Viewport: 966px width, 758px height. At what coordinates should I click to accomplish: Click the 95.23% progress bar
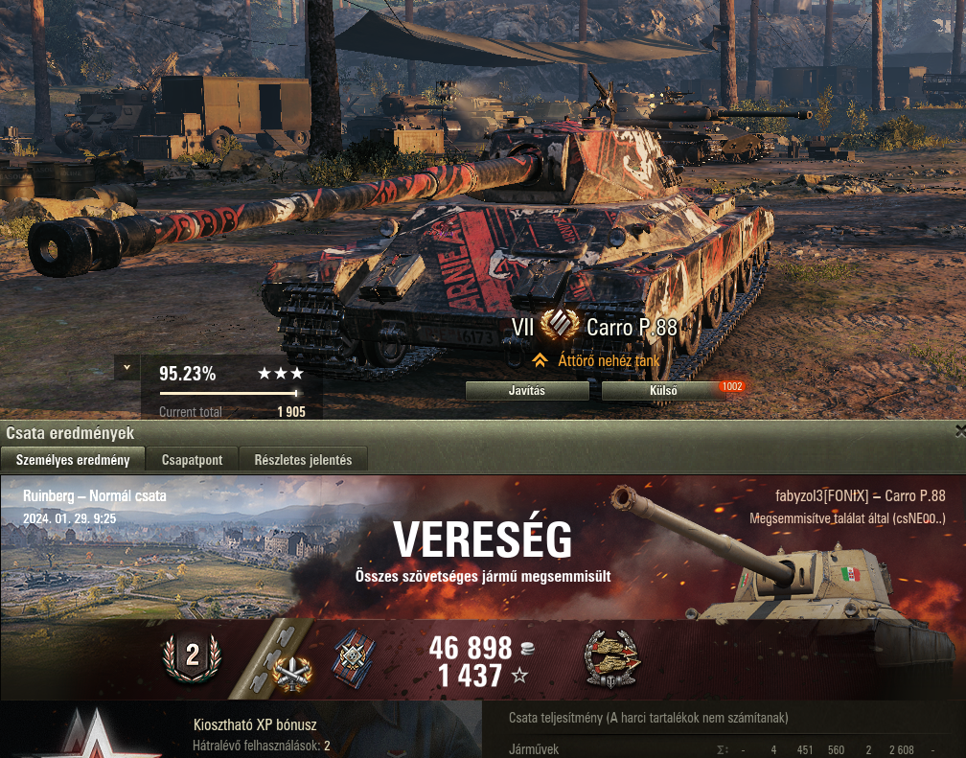coord(229,393)
